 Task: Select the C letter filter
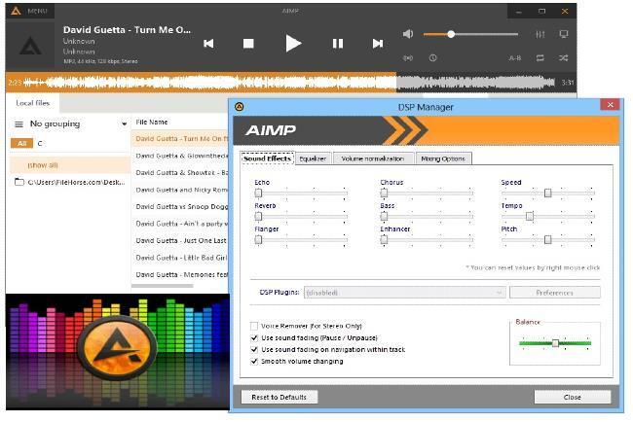coord(40,143)
